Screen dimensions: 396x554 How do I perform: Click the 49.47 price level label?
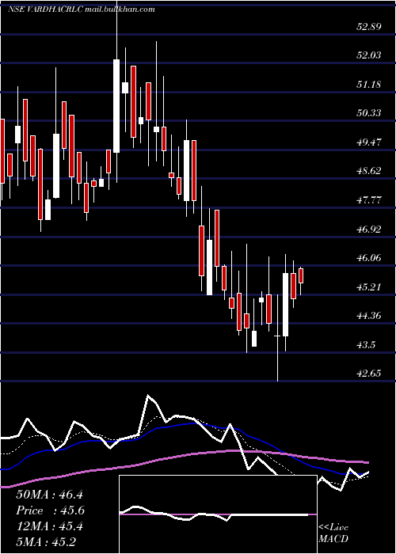point(368,142)
